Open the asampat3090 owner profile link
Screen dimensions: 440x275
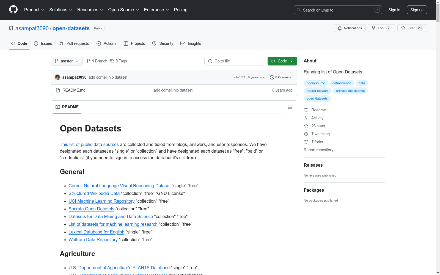[32, 28]
